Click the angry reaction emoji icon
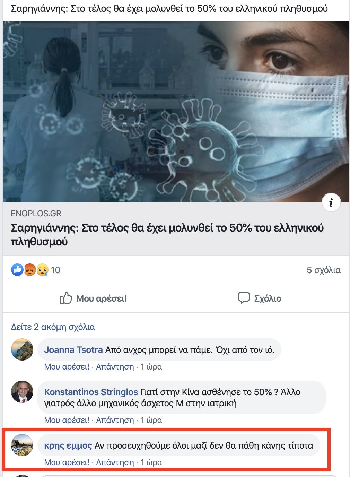 30,270
